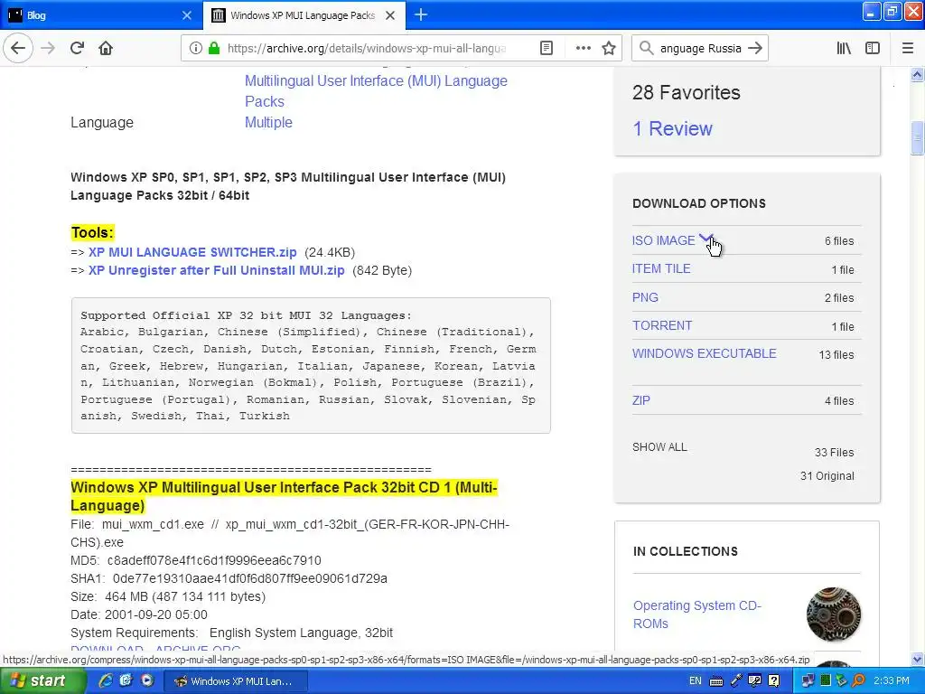
Task: Open Windows Media Player quick launch icon
Action: click(147, 681)
